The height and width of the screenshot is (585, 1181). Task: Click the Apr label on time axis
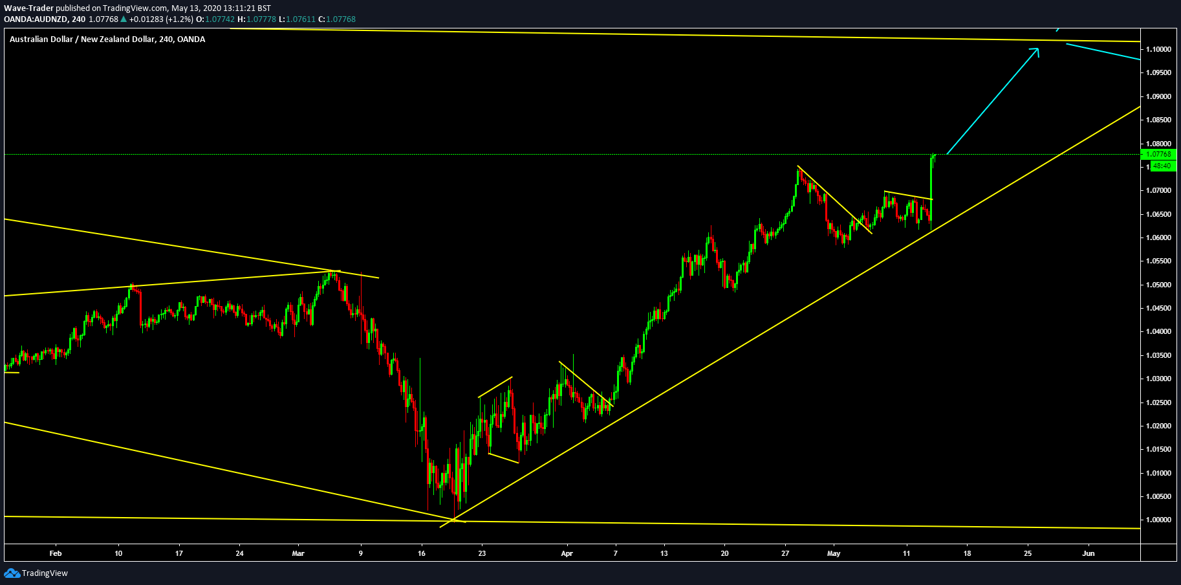[567, 553]
